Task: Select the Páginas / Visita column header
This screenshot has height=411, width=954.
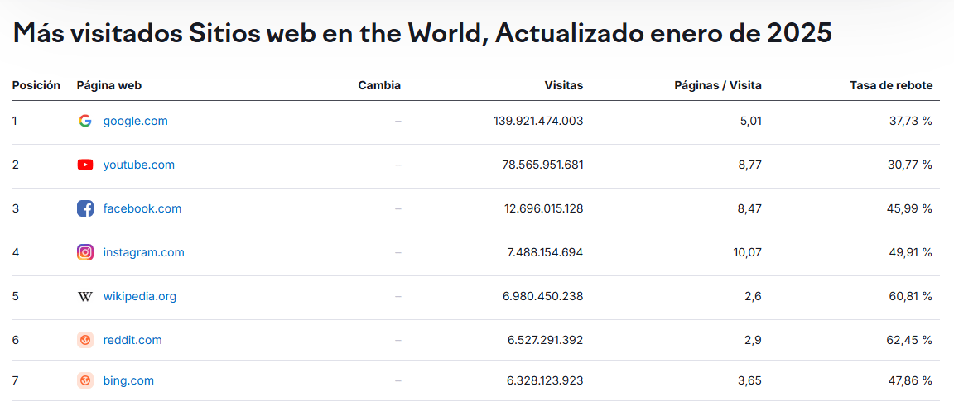Action: (717, 85)
